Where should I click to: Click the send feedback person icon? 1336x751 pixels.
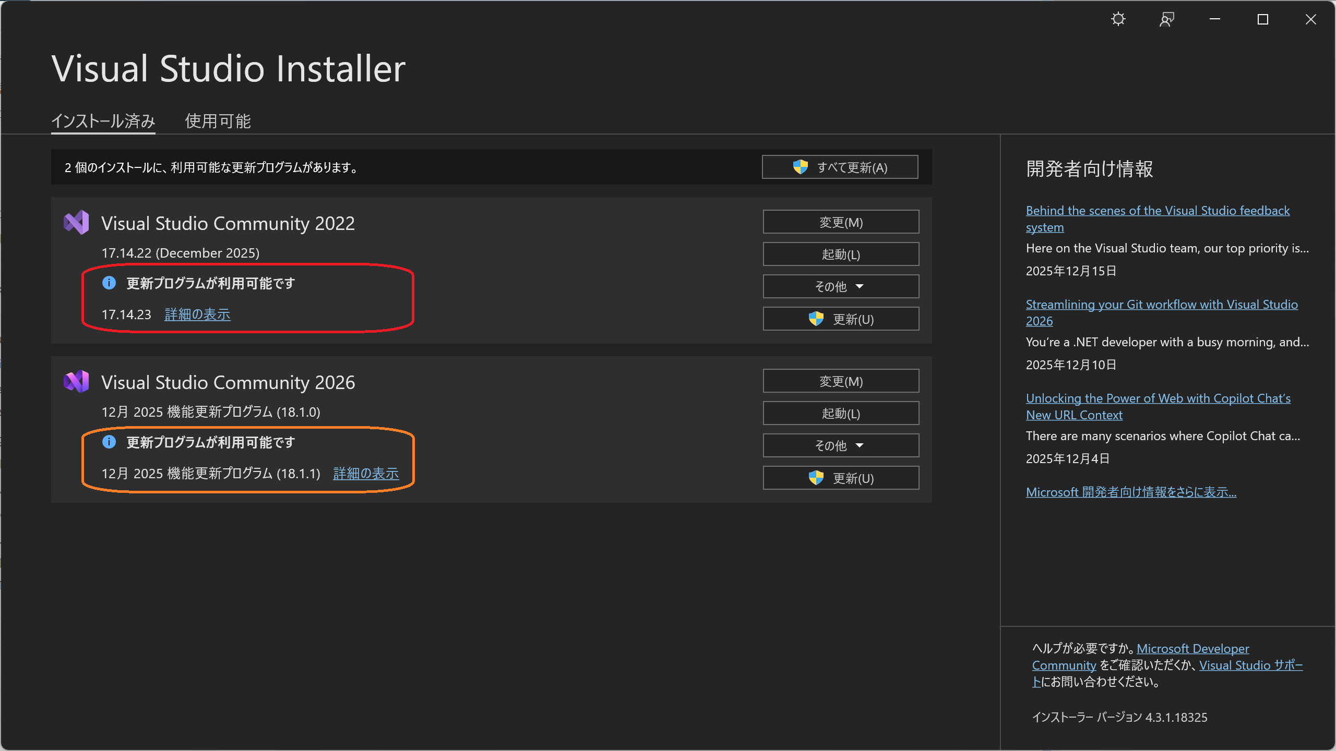[x=1166, y=19]
